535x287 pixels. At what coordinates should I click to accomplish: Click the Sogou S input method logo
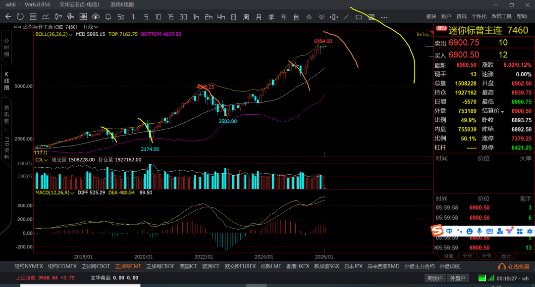coord(437,231)
